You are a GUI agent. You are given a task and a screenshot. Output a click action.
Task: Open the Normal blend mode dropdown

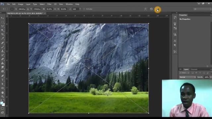pyautogui.click(x=188, y=77)
